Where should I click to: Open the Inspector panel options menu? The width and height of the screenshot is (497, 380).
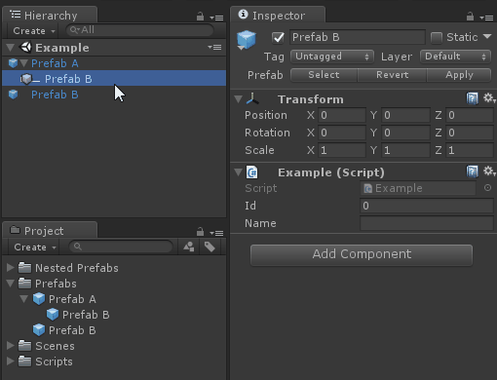click(x=486, y=18)
